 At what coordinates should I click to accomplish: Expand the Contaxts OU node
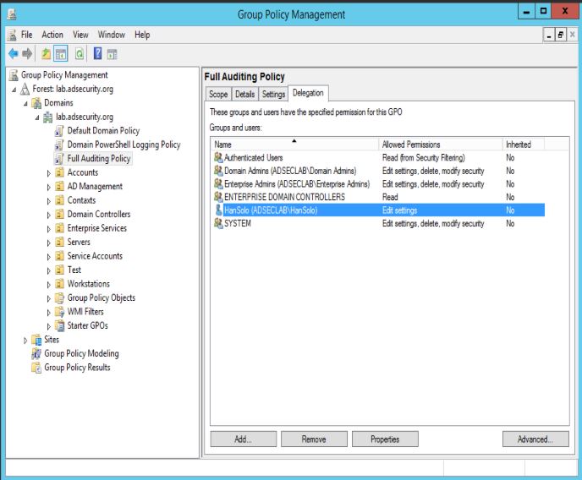48,201
